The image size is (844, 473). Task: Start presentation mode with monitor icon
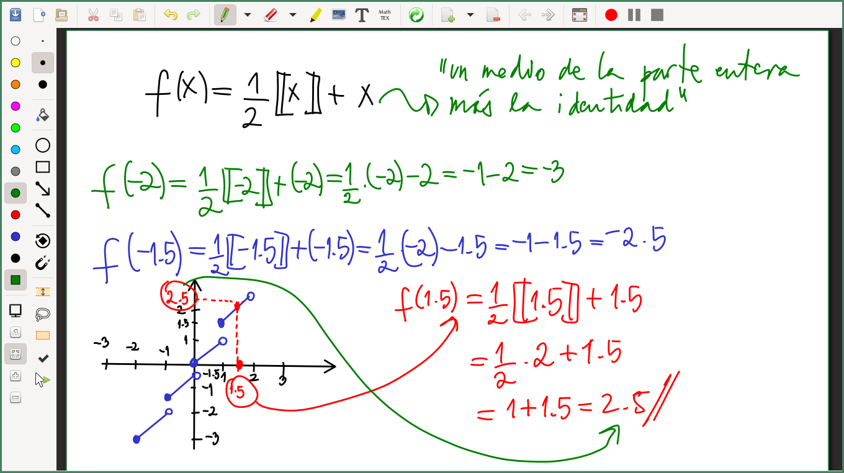coord(16,310)
